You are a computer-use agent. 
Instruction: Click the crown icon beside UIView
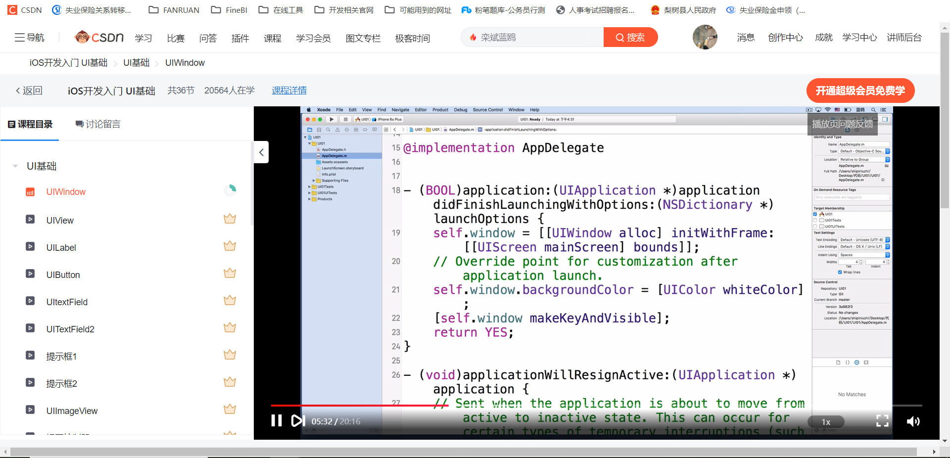tap(230, 219)
